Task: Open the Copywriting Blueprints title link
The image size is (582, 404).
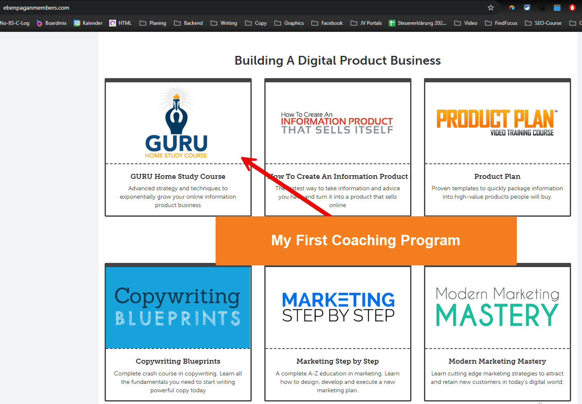Action: point(178,361)
